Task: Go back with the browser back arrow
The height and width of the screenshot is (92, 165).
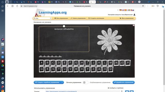Action: pos(8,6)
